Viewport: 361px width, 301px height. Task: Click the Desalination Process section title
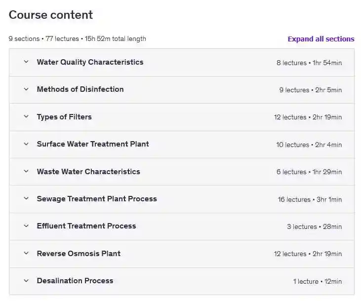pos(75,281)
